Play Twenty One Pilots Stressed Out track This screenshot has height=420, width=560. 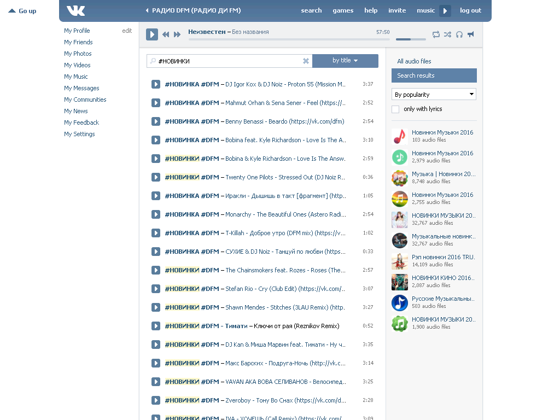(x=156, y=177)
